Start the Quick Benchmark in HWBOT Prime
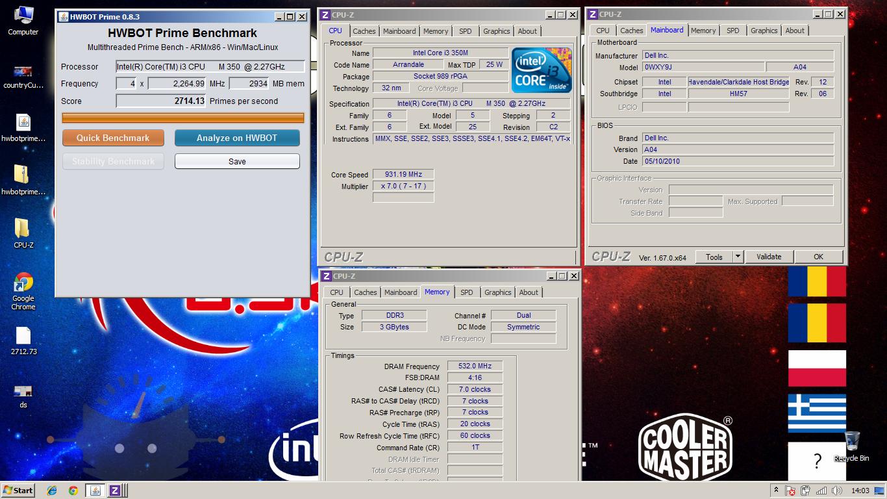Screen dimensions: 887x499 [113, 138]
